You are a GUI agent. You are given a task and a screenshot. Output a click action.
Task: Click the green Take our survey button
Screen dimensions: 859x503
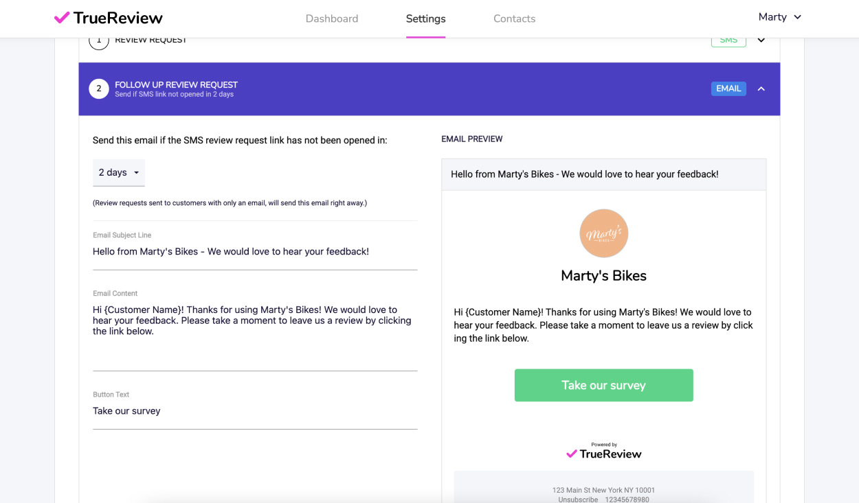[603, 385]
